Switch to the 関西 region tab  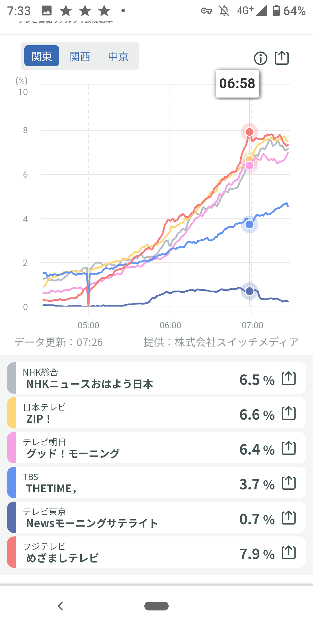(80, 56)
